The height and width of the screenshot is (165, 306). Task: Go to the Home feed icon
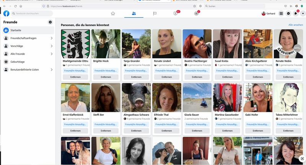pyautogui.click(x=113, y=13)
